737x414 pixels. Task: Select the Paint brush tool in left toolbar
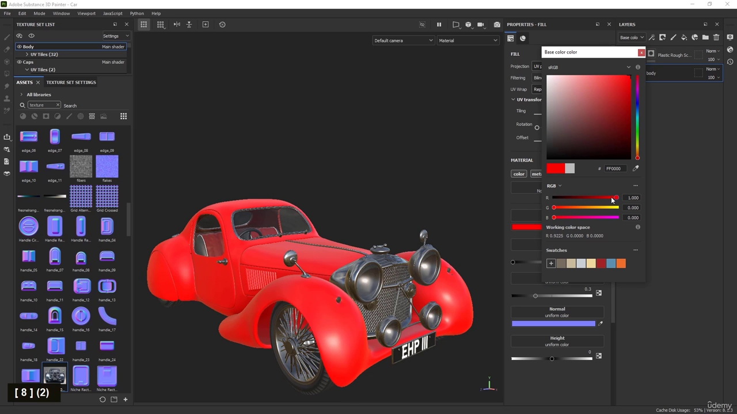(x=7, y=37)
